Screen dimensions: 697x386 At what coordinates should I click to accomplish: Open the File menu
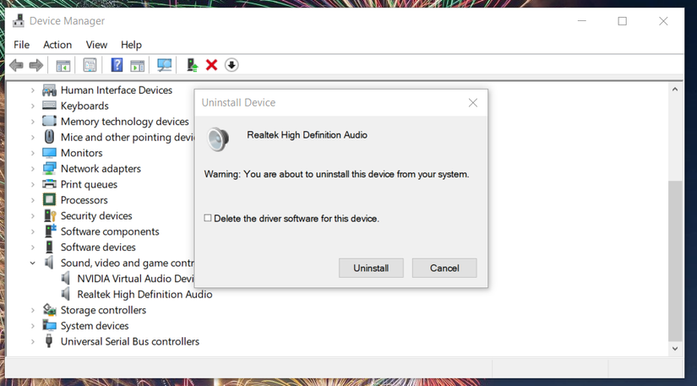21,45
